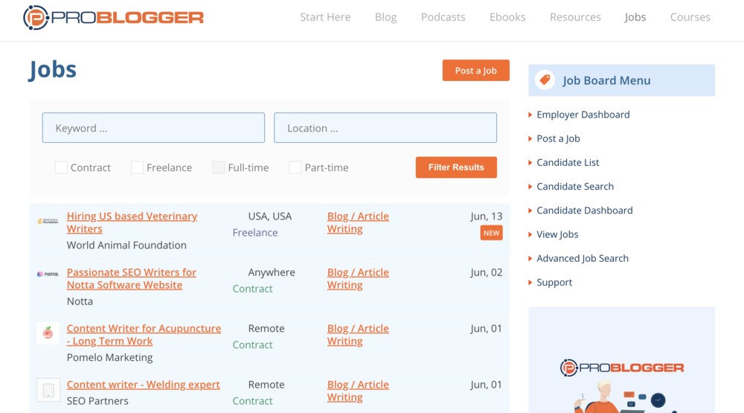Open the Passionate SEO Writers for Notta job
Viewport: 744px width, 413px height.
tap(132, 278)
